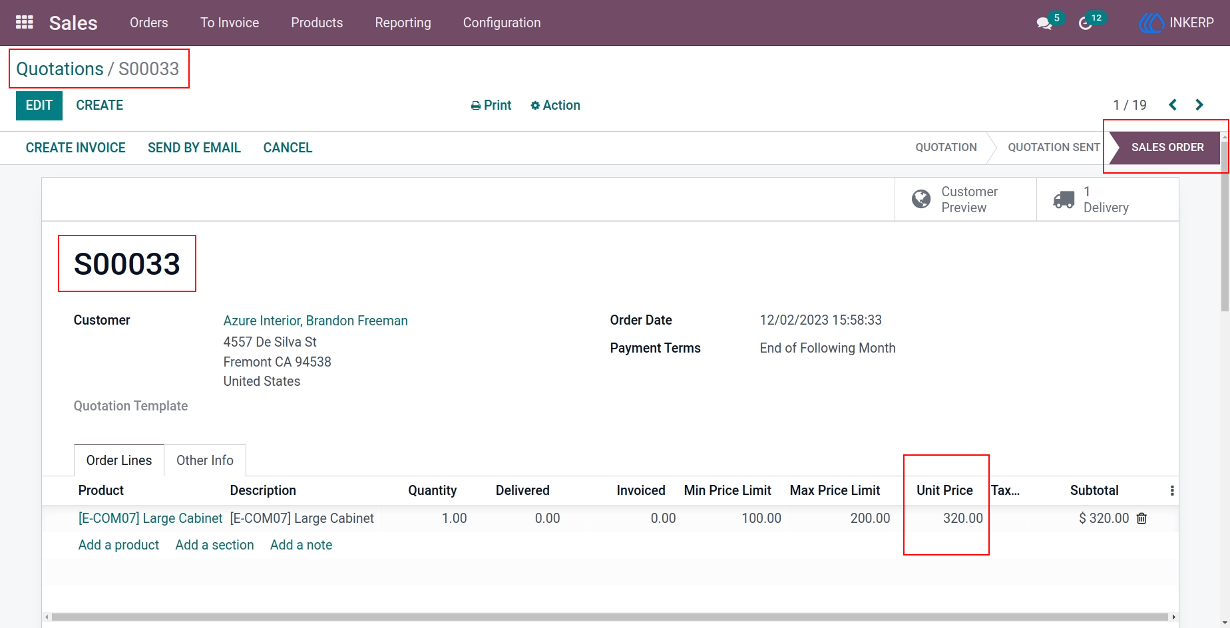Click the vertical page scrollbar
The image size is (1230, 628).
click(1225, 226)
